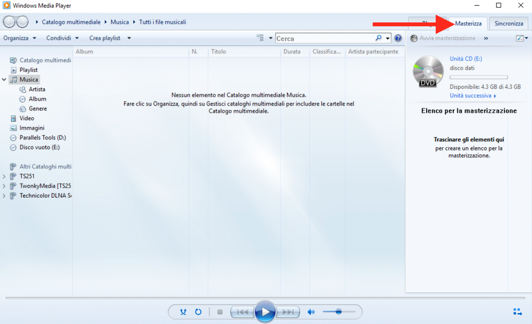Select Playlist in the navigation pane

24,70
